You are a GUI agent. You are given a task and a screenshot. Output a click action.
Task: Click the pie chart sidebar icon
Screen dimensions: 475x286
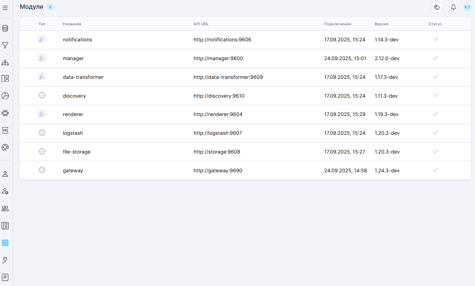pos(5,96)
